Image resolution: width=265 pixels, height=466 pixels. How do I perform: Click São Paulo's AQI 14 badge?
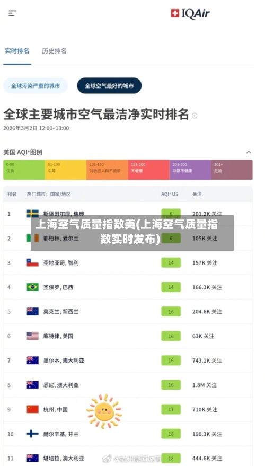(x=171, y=287)
